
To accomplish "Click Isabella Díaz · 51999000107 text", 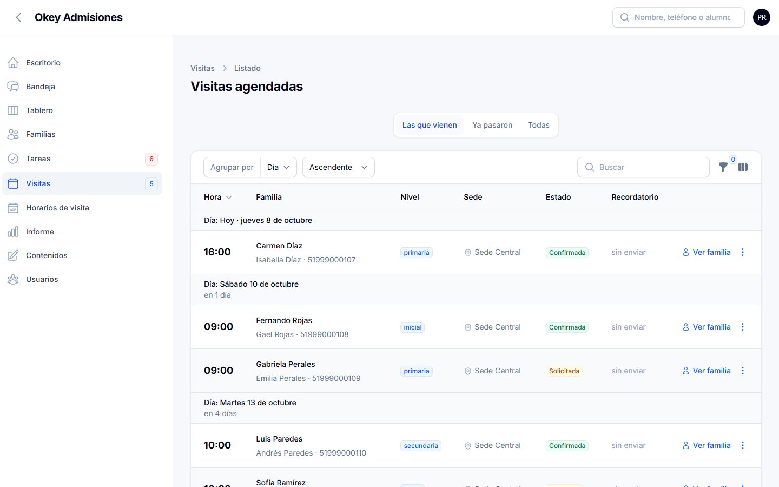I will 306,260.
